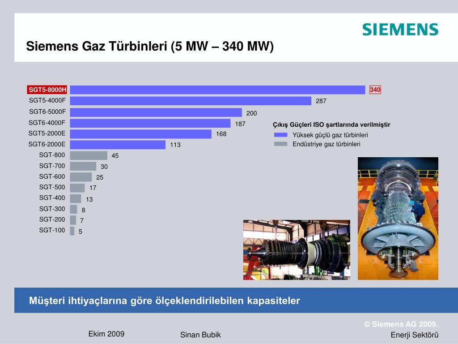This screenshot has height=344, width=458.
Task: Open the vertical turbine assembly photo
Action: pyautogui.click(x=398, y=219)
